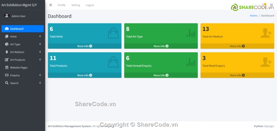The height and width of the screenshot is (131, 277).
Task: Expand the Art Medium submenu chevron
Action: [40, 52]
